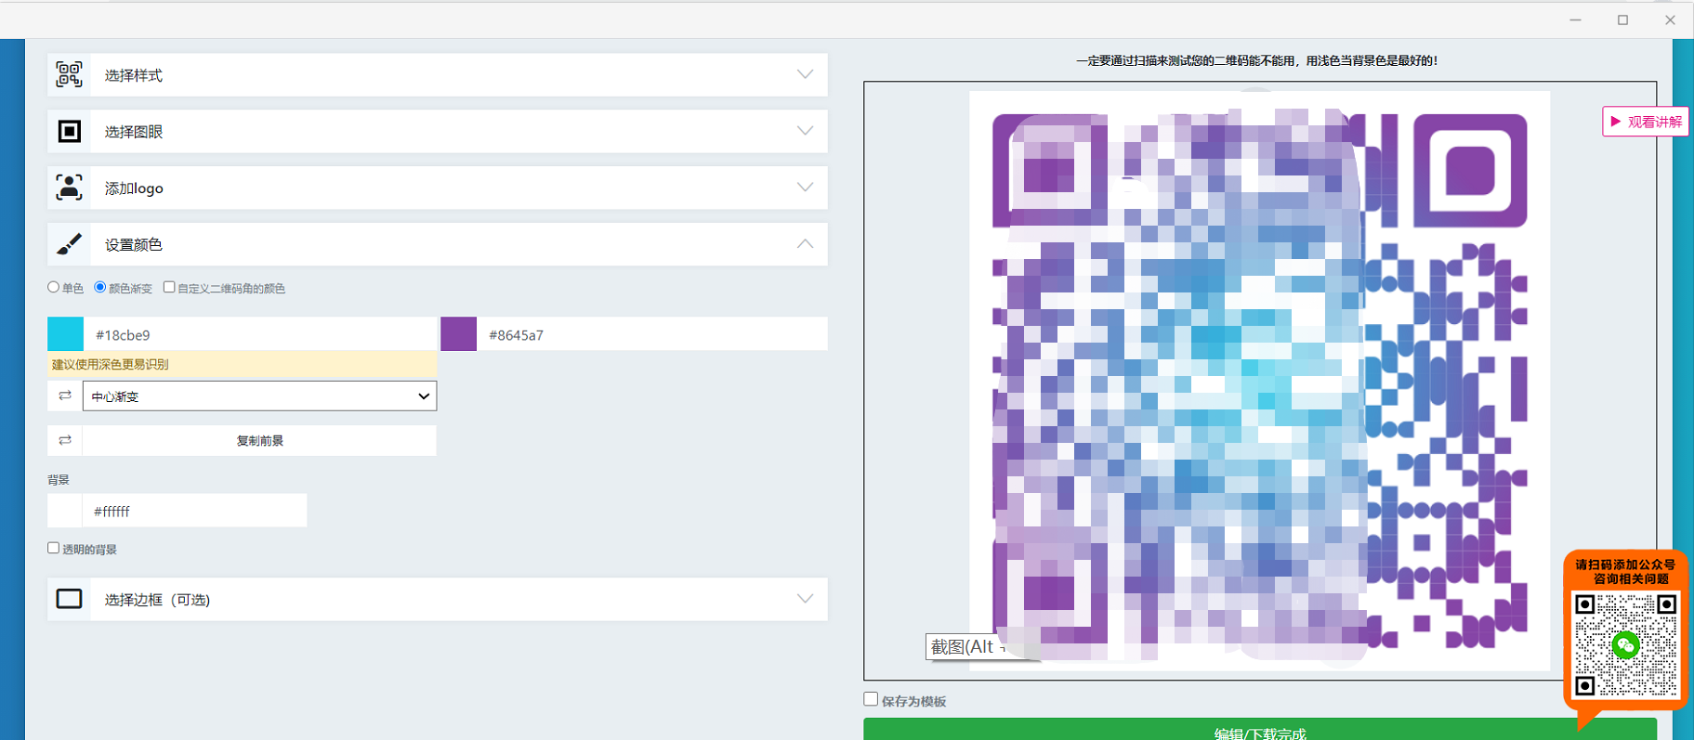This screenshot has width=1694, height=740.
Task: Click the play icon in 观看讲解
Action: click(x=1616, y=122)
